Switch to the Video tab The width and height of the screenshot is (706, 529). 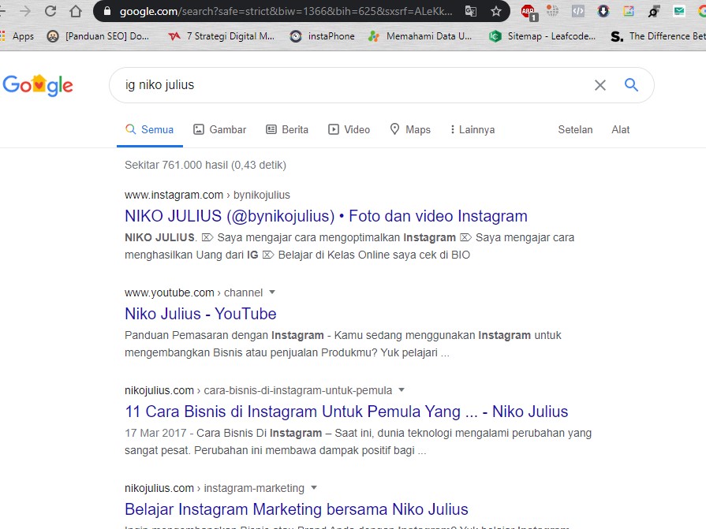(x=349, y=129)
